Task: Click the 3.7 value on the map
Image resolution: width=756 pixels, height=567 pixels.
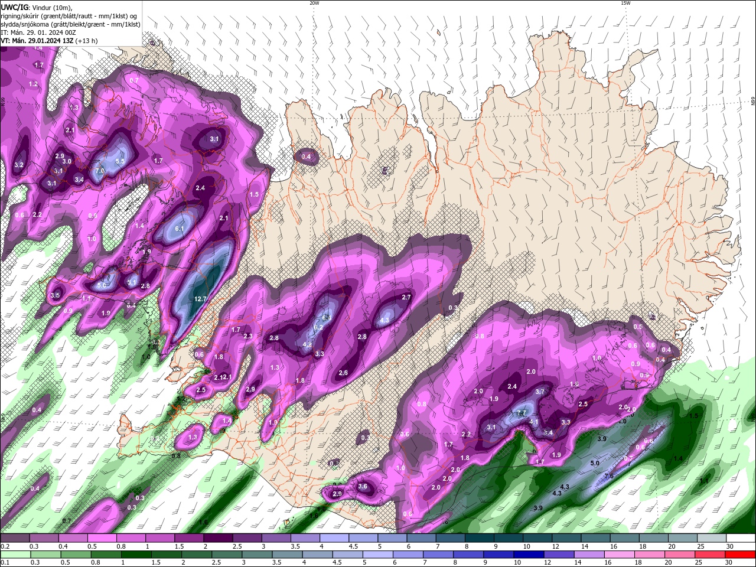Action: (x=540, y=392)
